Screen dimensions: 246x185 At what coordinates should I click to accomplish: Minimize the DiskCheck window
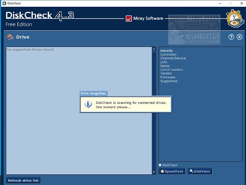coord(220,3)
